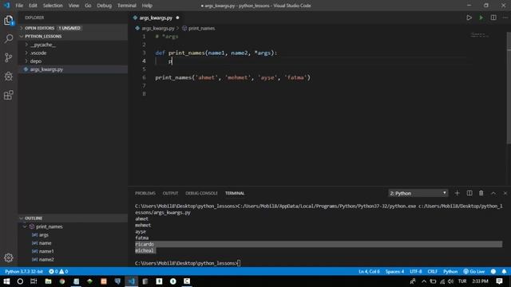
Task: Select the args_kwargs.py editor tab
Action: 156,18
